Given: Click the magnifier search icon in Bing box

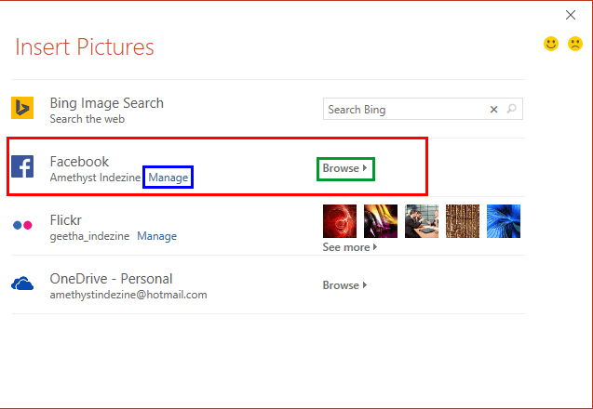Looking at the screenshot, I should click(512, 109).
